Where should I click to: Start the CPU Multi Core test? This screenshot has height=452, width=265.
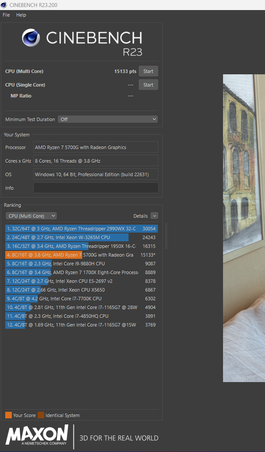(x=148, y=71)
